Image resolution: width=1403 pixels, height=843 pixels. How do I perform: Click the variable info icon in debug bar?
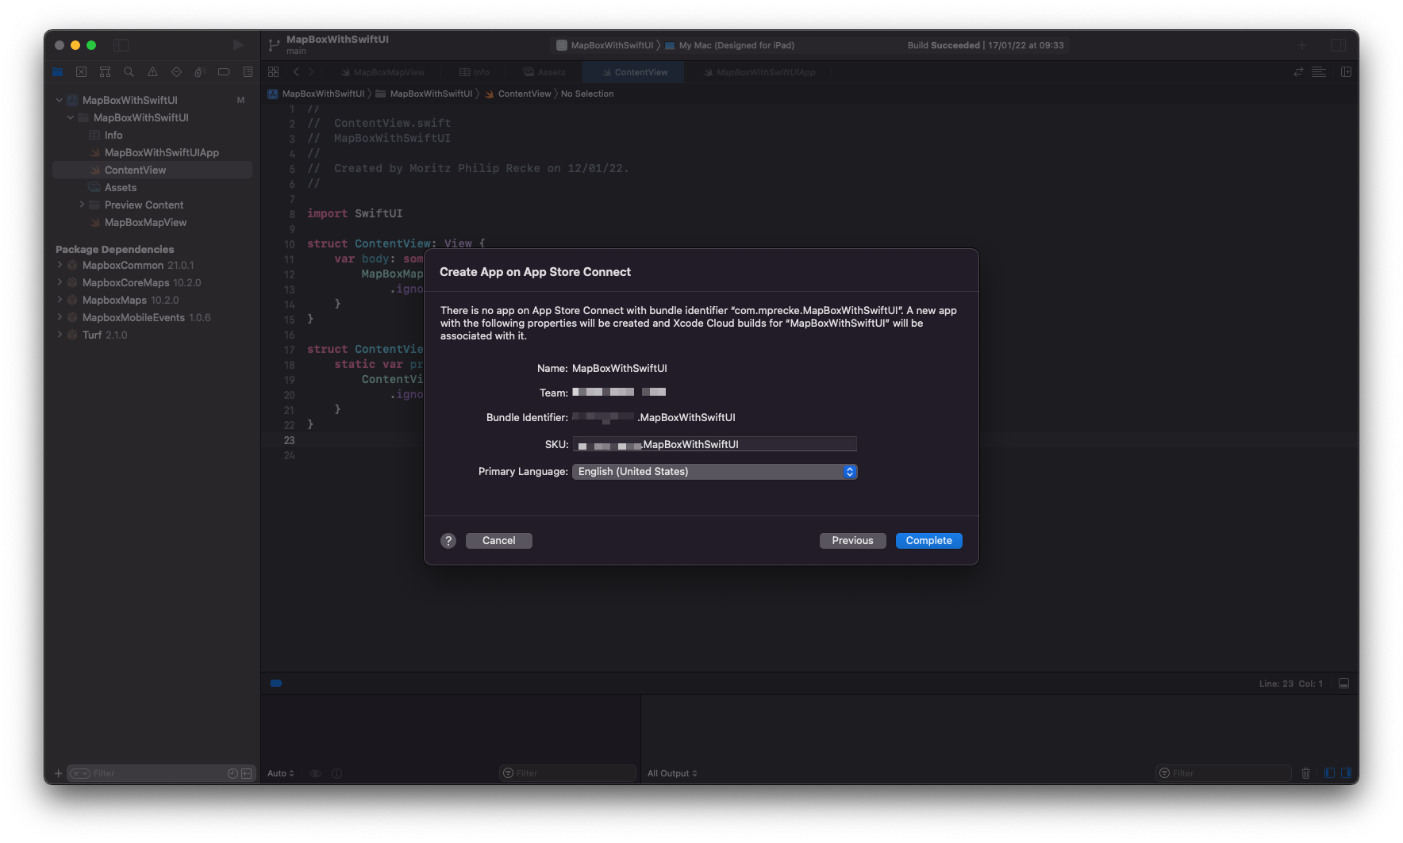pyautogui.click(x=336, y=773)
